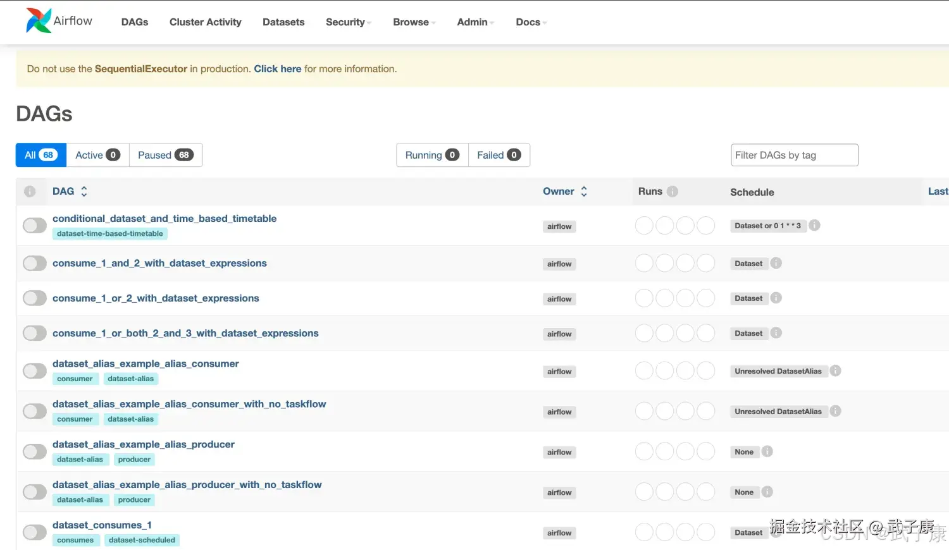Click info icon in DAG table header corner
Image resolution: width=949 pixels, height=550 pixels.
[30, 192]
